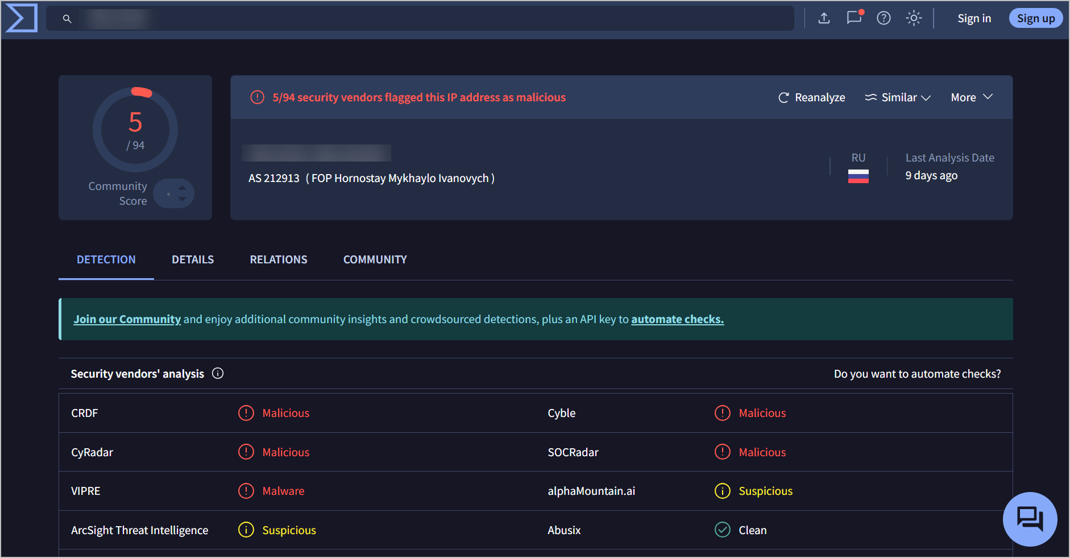Click the VirusTotal sigma logo

[22, 18]
